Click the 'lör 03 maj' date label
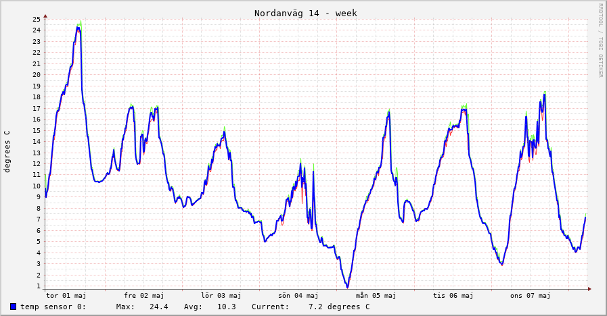The width and height of the screenshot is (607, 316). pos(221,296)
